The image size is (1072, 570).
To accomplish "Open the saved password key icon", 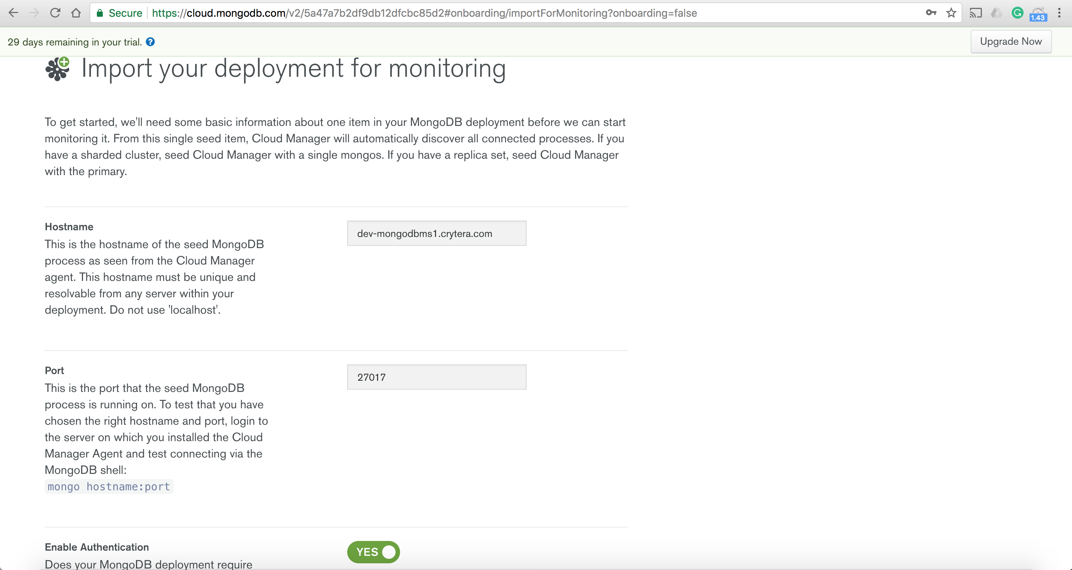I will [x=931, y=13].
